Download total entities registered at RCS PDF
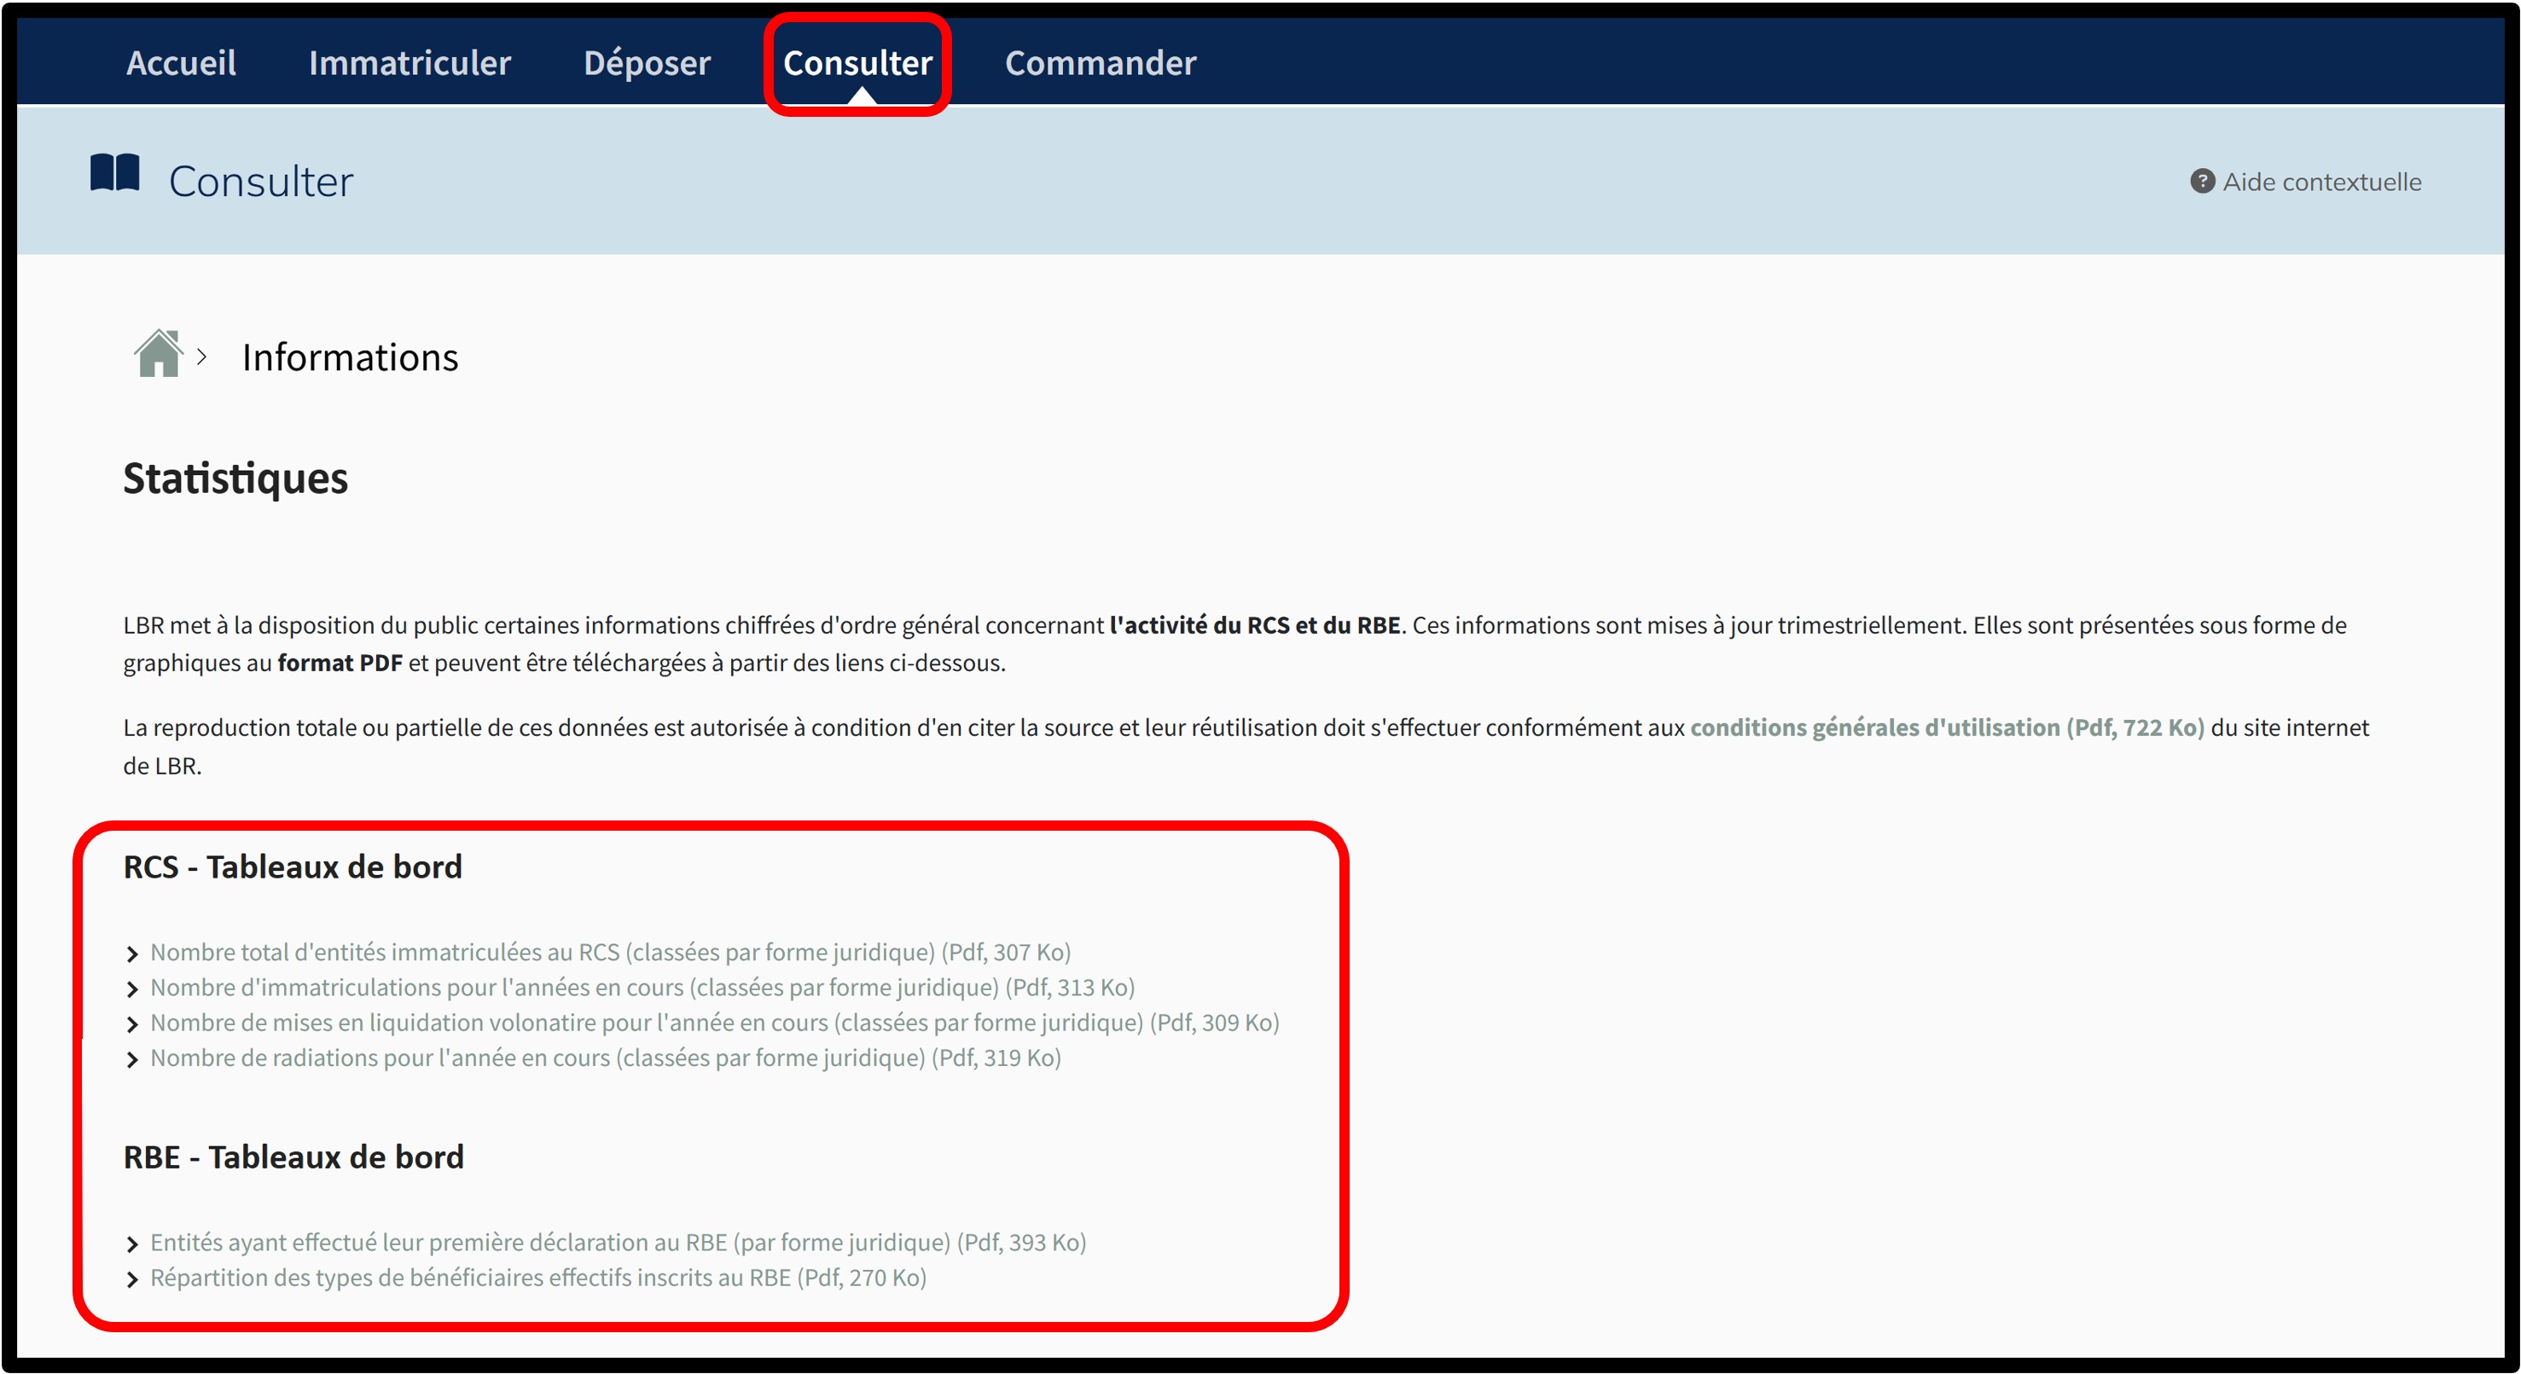This screenshot has width=2521, height=1374. point(610,952)
